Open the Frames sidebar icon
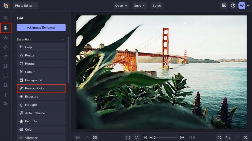 click(x=5, y=66)
